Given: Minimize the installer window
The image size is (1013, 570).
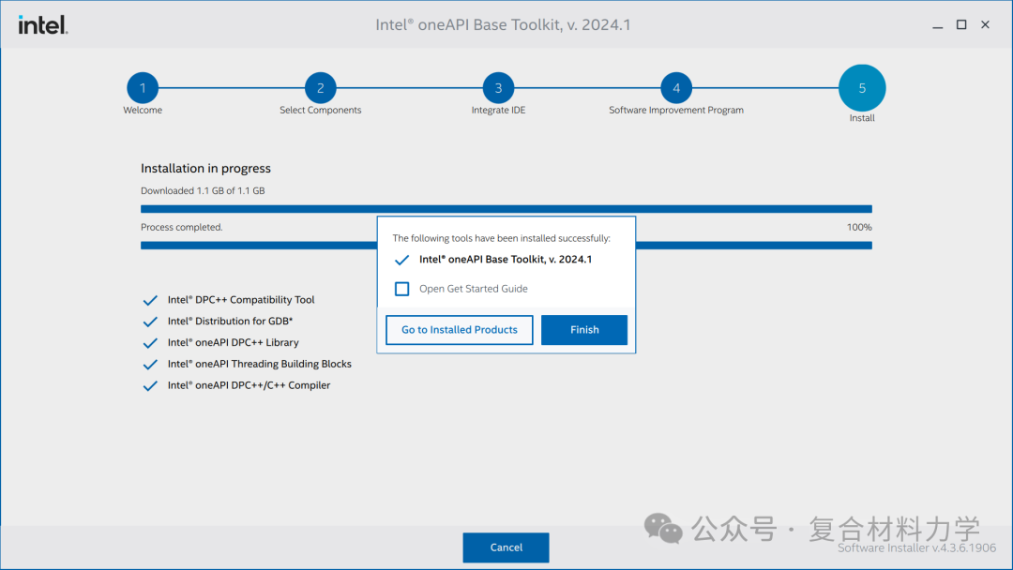Looking at the screenshot, I should click(937, 24).
